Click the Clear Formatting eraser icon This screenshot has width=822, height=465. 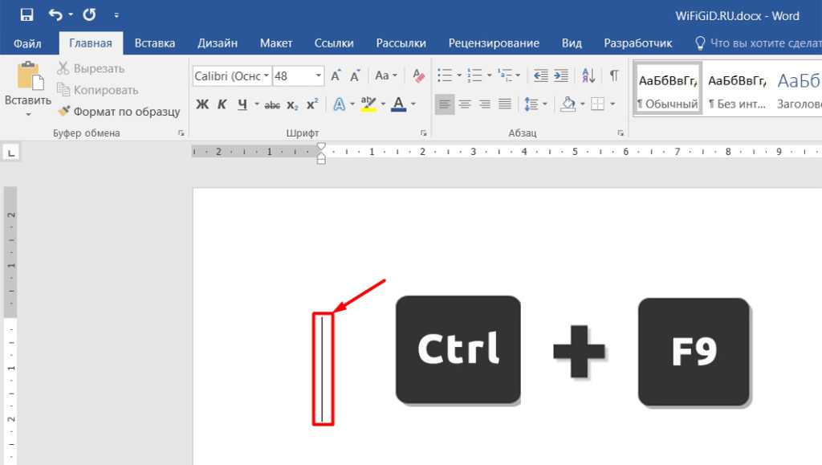(417, 75)
